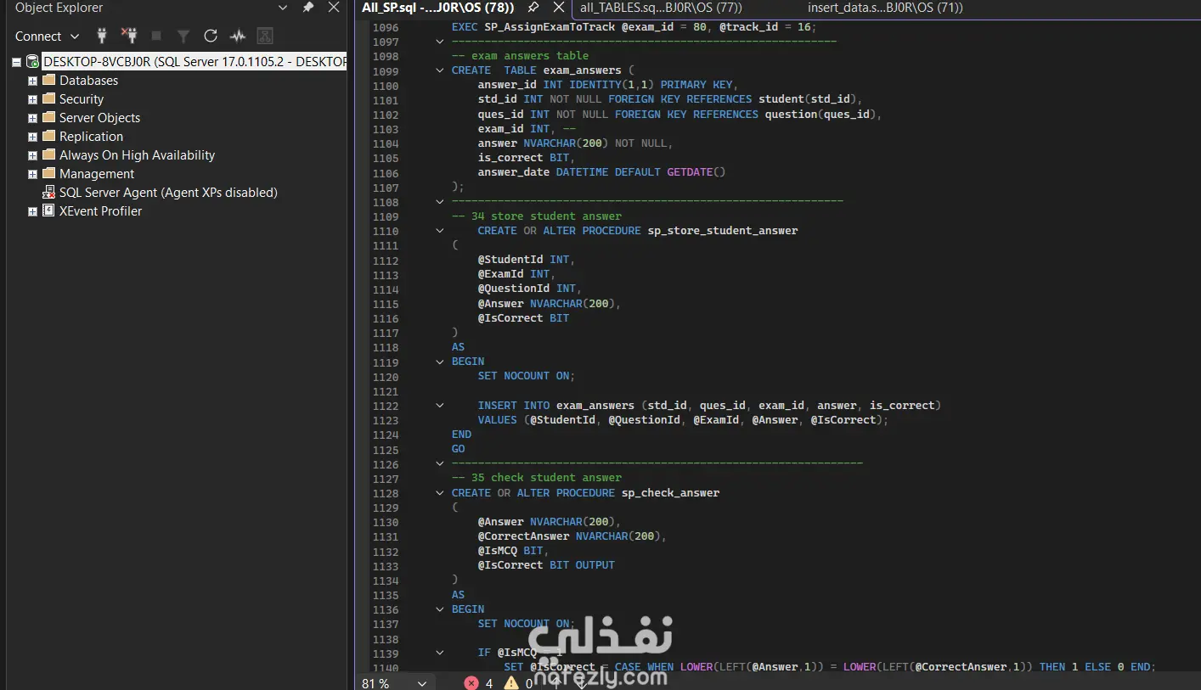The image size is (1201, 690).
Task: Click the Security folder icon
Action: [x=48, y=98]
